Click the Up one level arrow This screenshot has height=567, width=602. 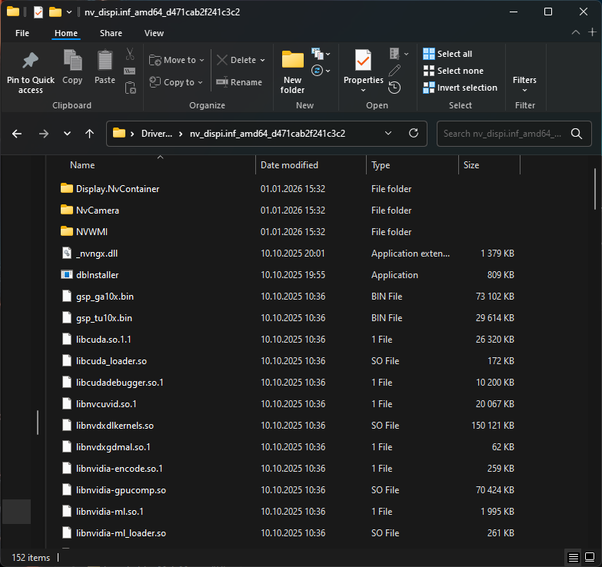[x=89, y=134]
